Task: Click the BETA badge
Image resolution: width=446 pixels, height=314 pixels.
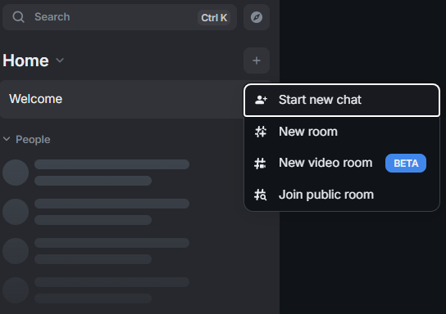Action: 406,163
